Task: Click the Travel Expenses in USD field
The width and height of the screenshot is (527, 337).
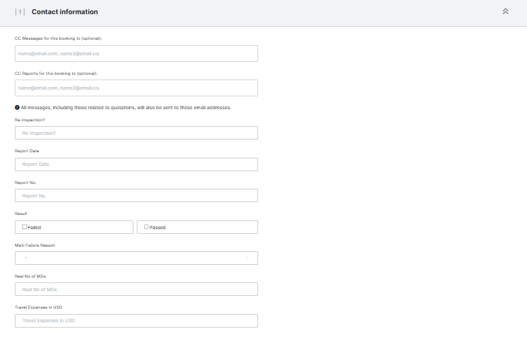Action: pos(136,321)
